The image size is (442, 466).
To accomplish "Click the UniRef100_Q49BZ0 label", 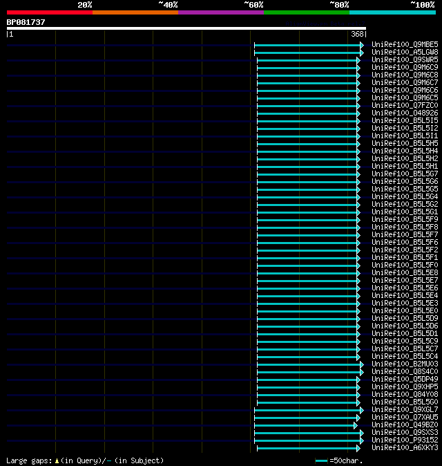I will click(405, 425).
